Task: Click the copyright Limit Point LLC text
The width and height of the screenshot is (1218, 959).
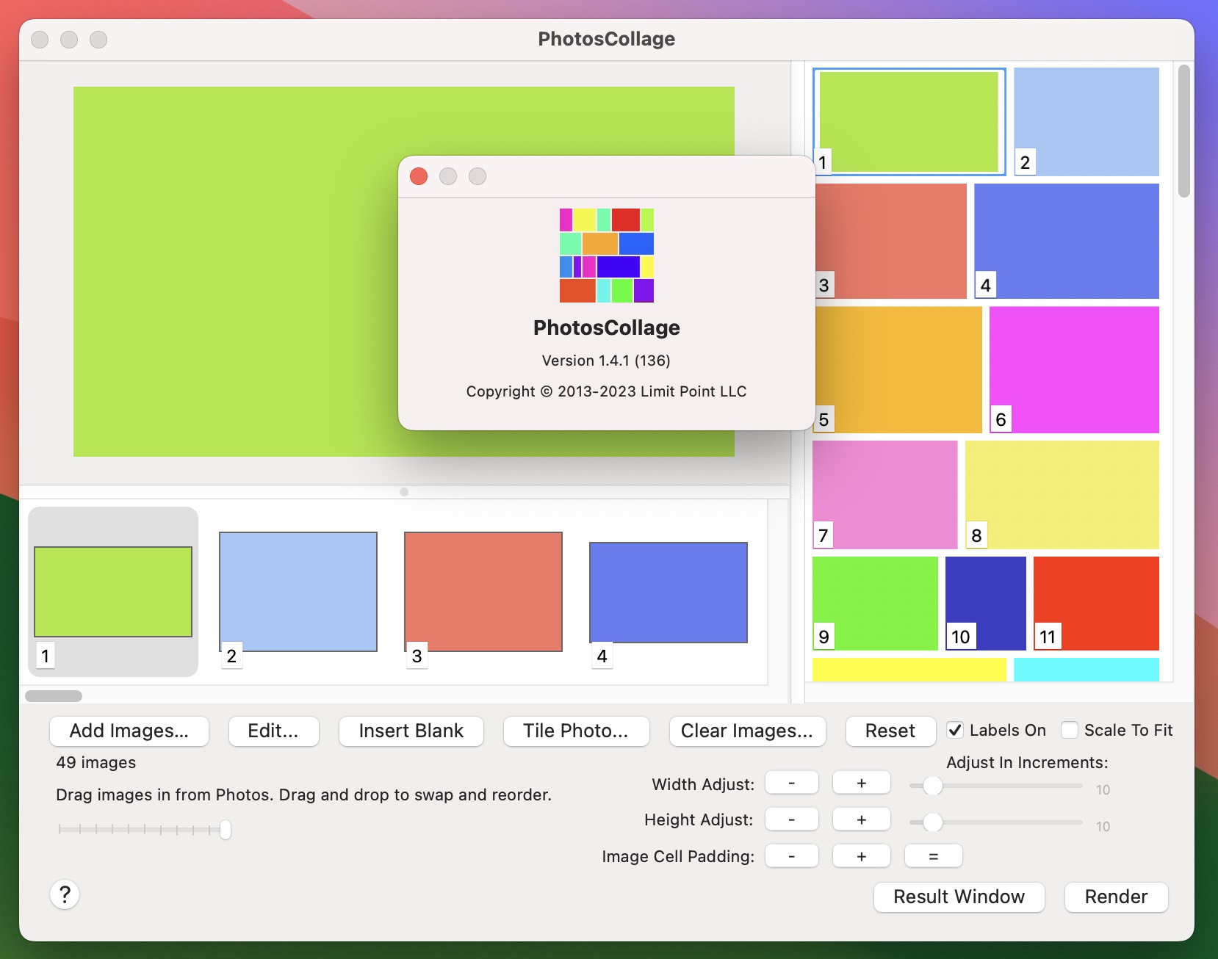Action: [606, 391]
